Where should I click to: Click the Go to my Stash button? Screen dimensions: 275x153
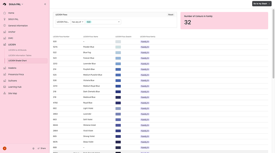point(262,4)
